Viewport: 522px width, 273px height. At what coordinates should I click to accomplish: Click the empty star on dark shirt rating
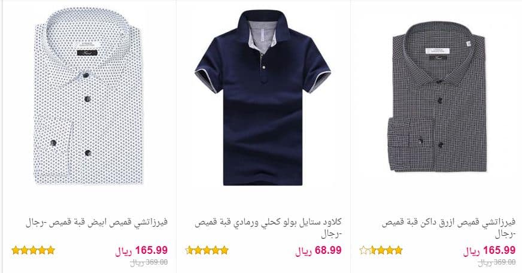(364, 250)
